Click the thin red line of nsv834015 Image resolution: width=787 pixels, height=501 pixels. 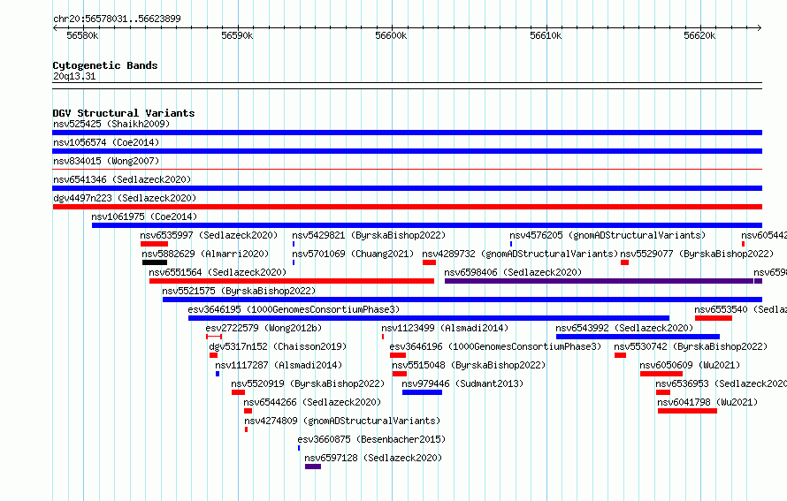pos(407,170)
